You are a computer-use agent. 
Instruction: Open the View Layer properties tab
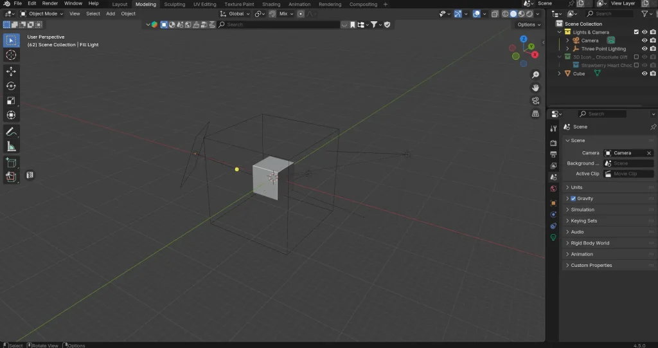pyautogui.click(x=553, y=165)
